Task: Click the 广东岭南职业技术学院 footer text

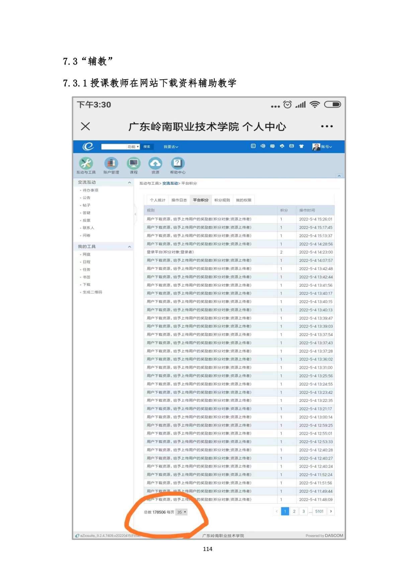Action: point(223,536)
